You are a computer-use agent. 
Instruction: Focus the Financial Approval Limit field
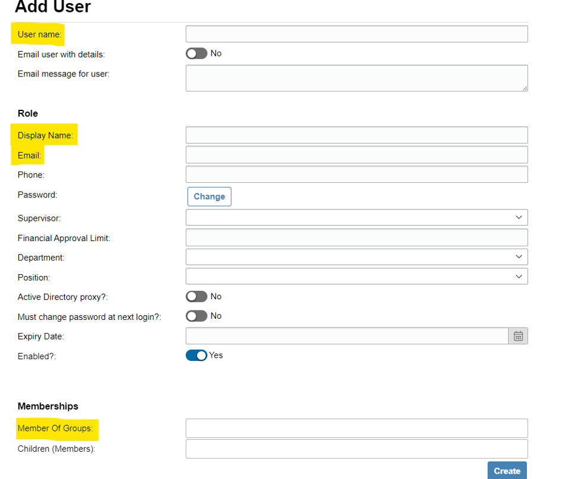point(357,237)
